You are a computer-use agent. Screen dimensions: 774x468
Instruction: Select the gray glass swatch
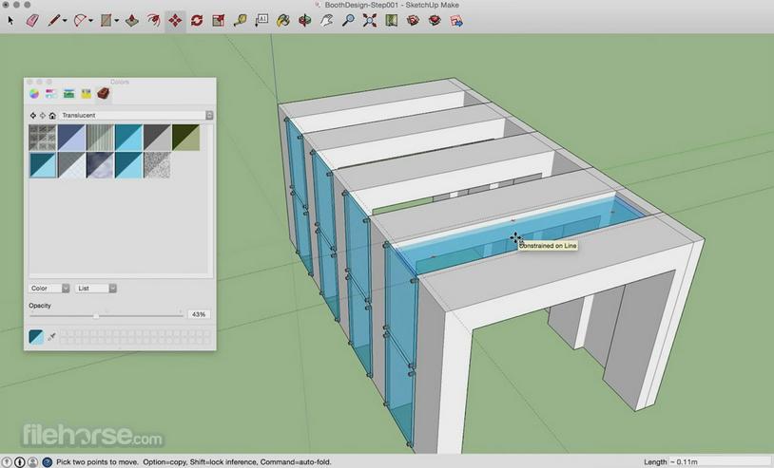tap(158, 137)
